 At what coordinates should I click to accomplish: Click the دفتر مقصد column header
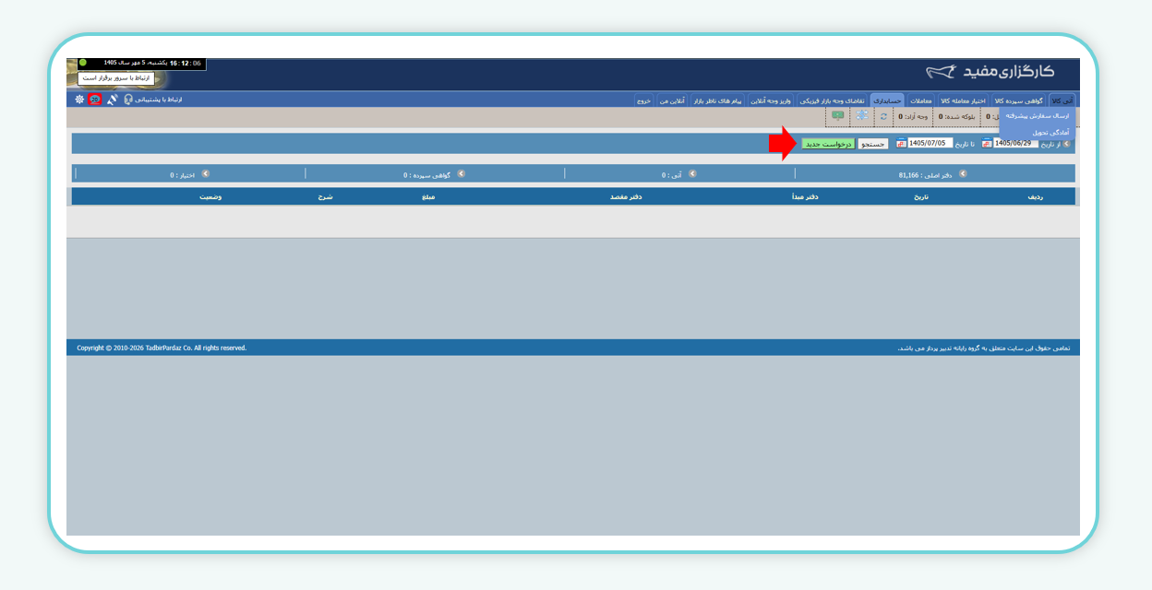point(626,196)
